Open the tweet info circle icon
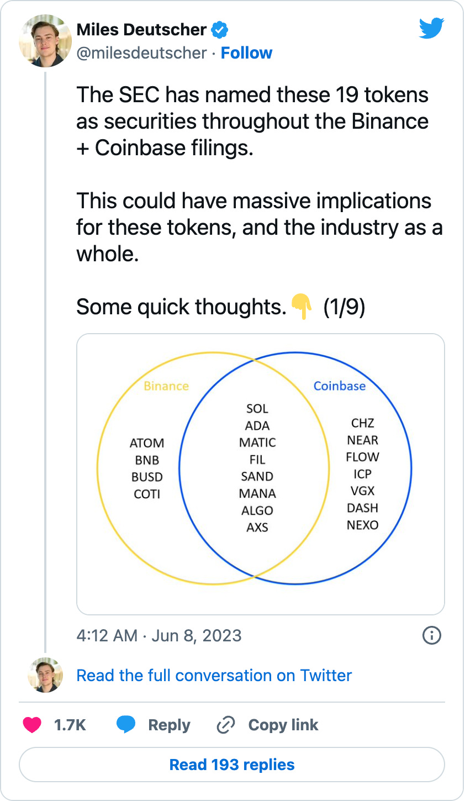 click(x=432, y=635)
